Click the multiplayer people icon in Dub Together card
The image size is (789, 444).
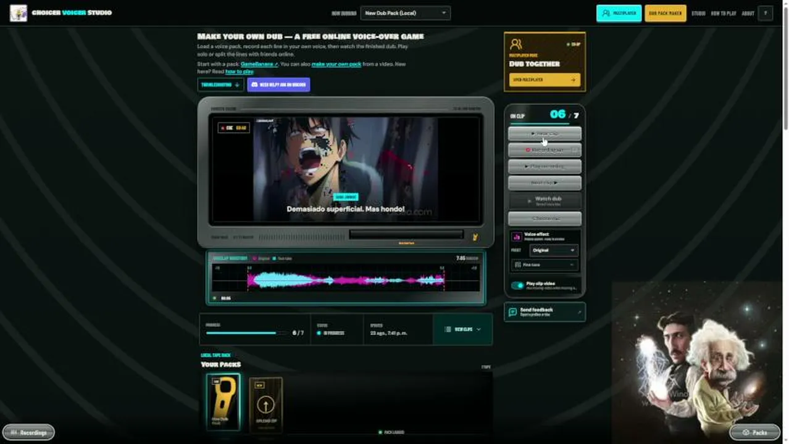click(x=516, y=44)
